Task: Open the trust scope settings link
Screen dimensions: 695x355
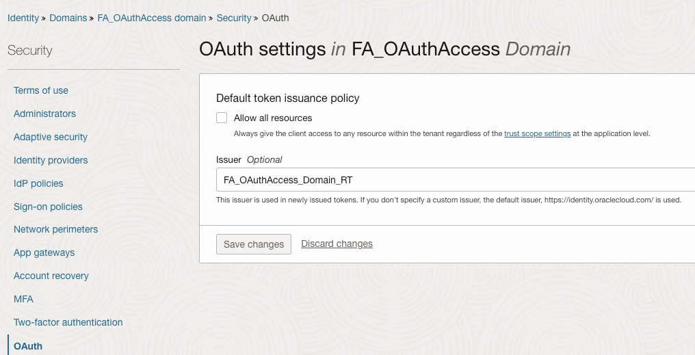Action: coord(537,134)
